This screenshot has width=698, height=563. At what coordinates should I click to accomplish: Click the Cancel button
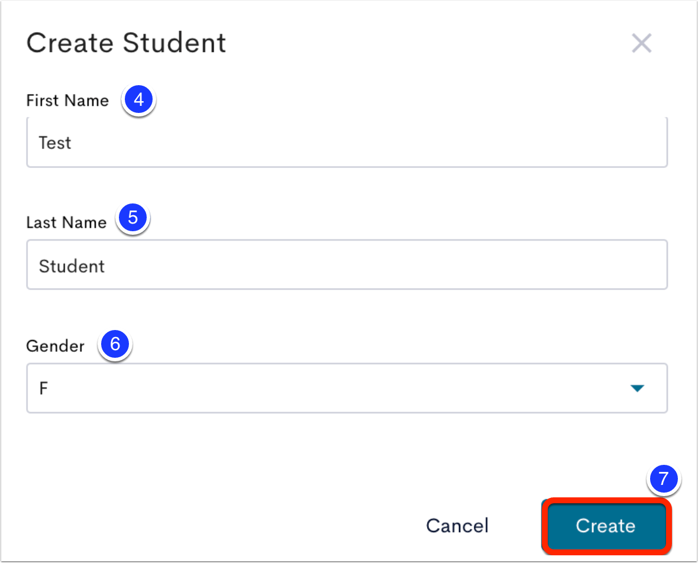[457, 526]
